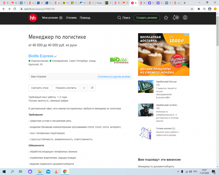Open the Отклики menu item
The height and width of the screenshot is (175, 219).
[x=71, y=17]
